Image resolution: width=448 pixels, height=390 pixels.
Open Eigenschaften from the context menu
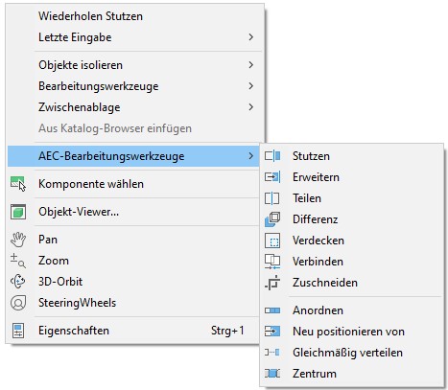pos(133,331)
